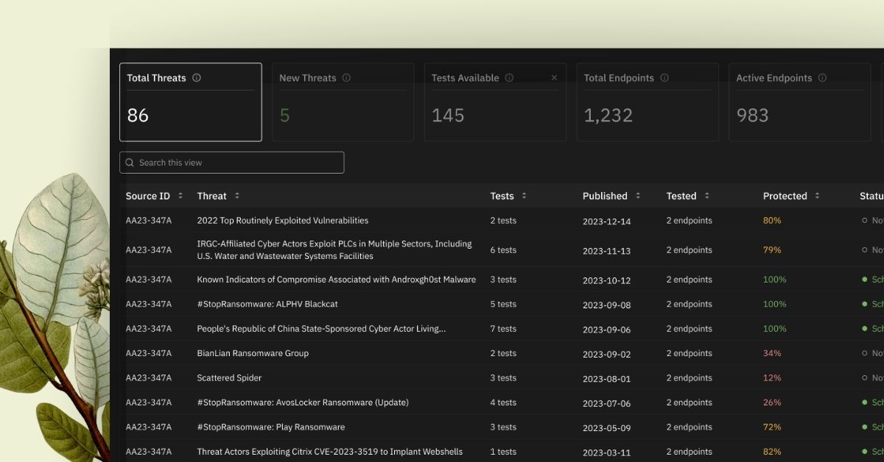Screen dimensions: 884x462
Task: Open IRGC-Affiliated Cyber Actors Exploit PLCs threat
Action: pyautogui.click(x=334, y=250)
